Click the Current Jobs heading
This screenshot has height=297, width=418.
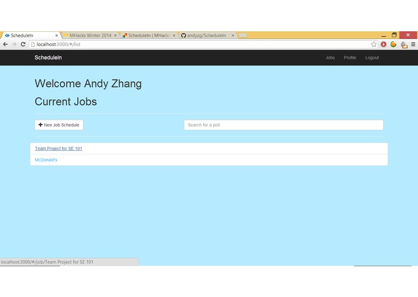66,102
